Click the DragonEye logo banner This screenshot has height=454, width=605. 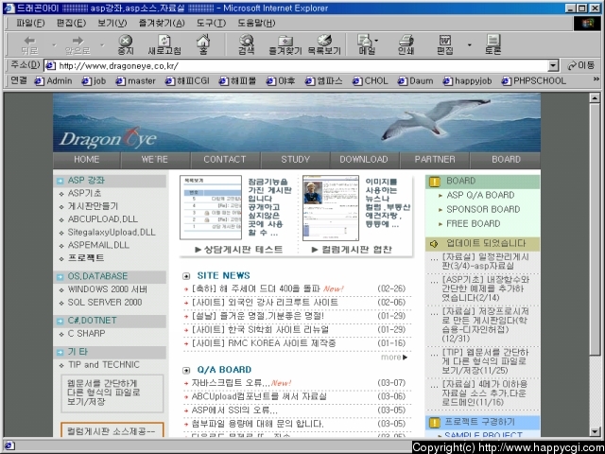point(109,138)
